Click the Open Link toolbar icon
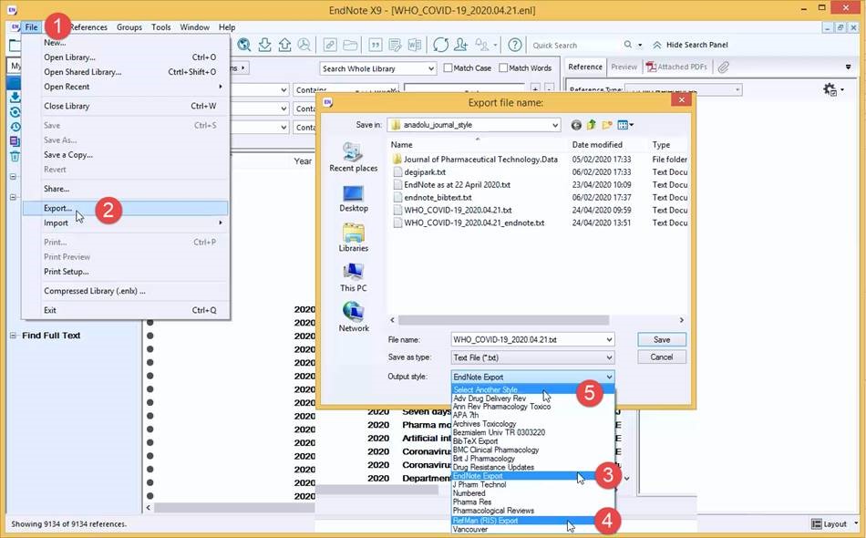This screenshot has width=866, height=538. coord(330,45)
